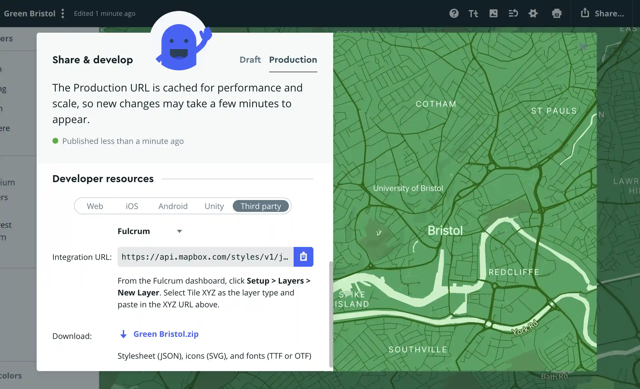Click the download arrow icon
This screenshot has height=389, width=640.
(x=123, y=334)
